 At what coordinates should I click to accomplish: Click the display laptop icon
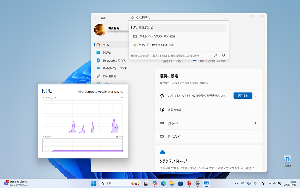(x=162, y=137)
